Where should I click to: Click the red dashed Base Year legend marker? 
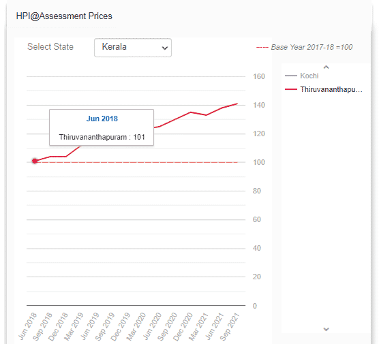pyautogui.click(x=262, y=48)
